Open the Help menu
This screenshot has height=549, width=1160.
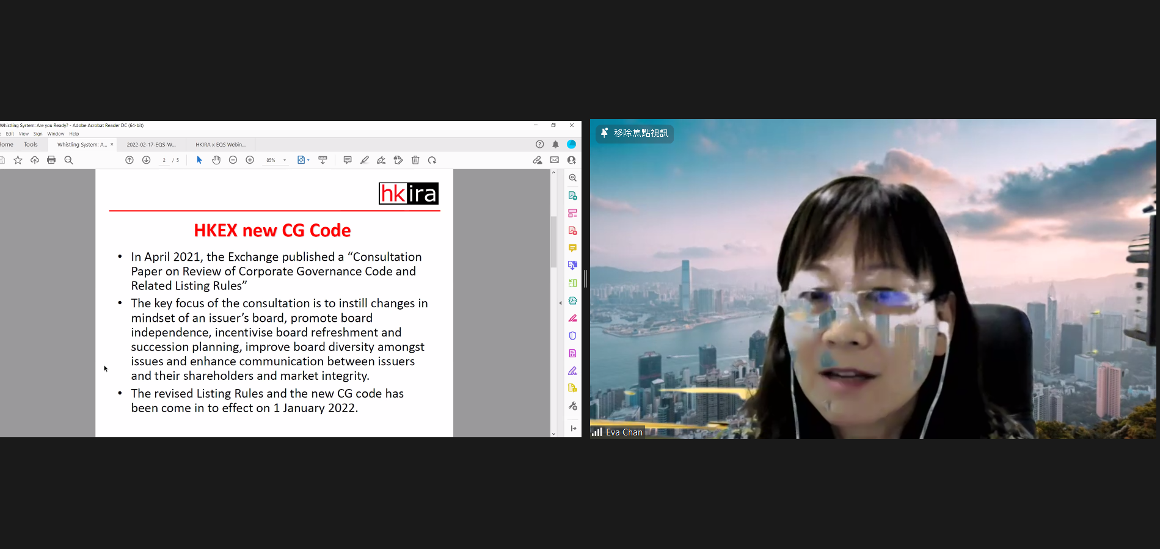tap(74, 134)
